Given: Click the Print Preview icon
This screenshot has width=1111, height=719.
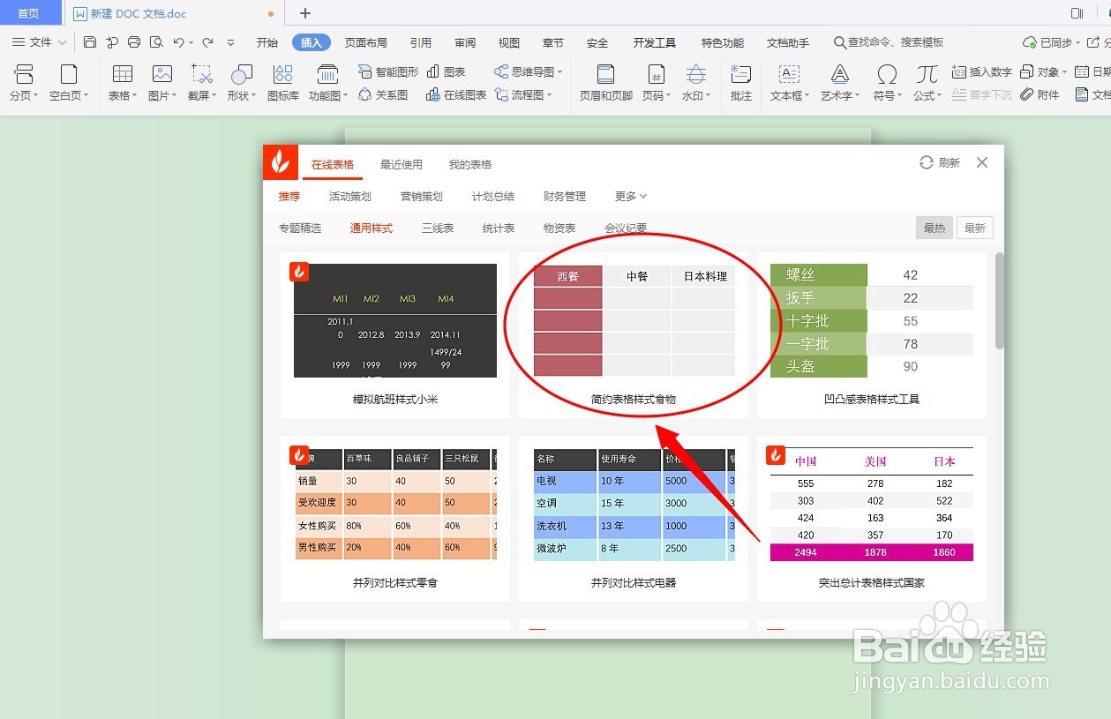Looking at the screenshot, I should pyautogui.click(x=156, y=42).
